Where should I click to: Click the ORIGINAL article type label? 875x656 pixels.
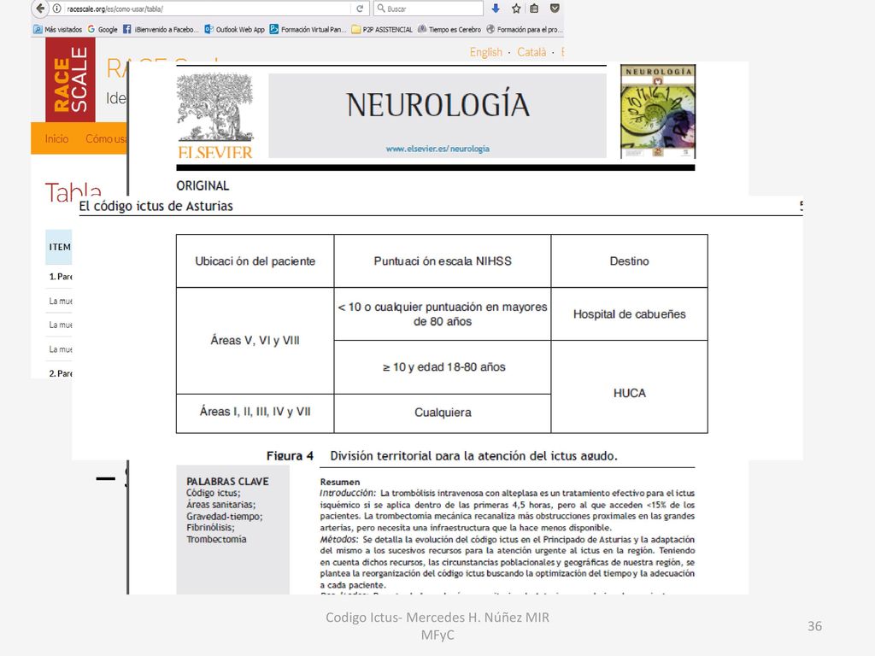pyautogui.click(x=203, y=185)
